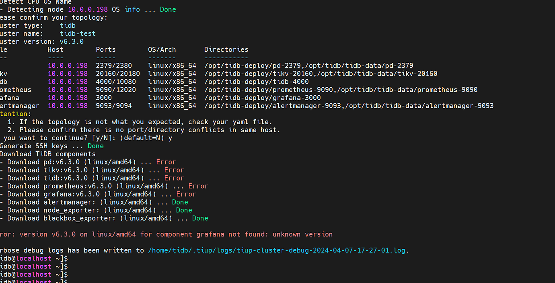The height and width of the screenshot is (283, 555).
Task: Click Error status of prometheus:v6.3.0 download
Action: [198, 187]
